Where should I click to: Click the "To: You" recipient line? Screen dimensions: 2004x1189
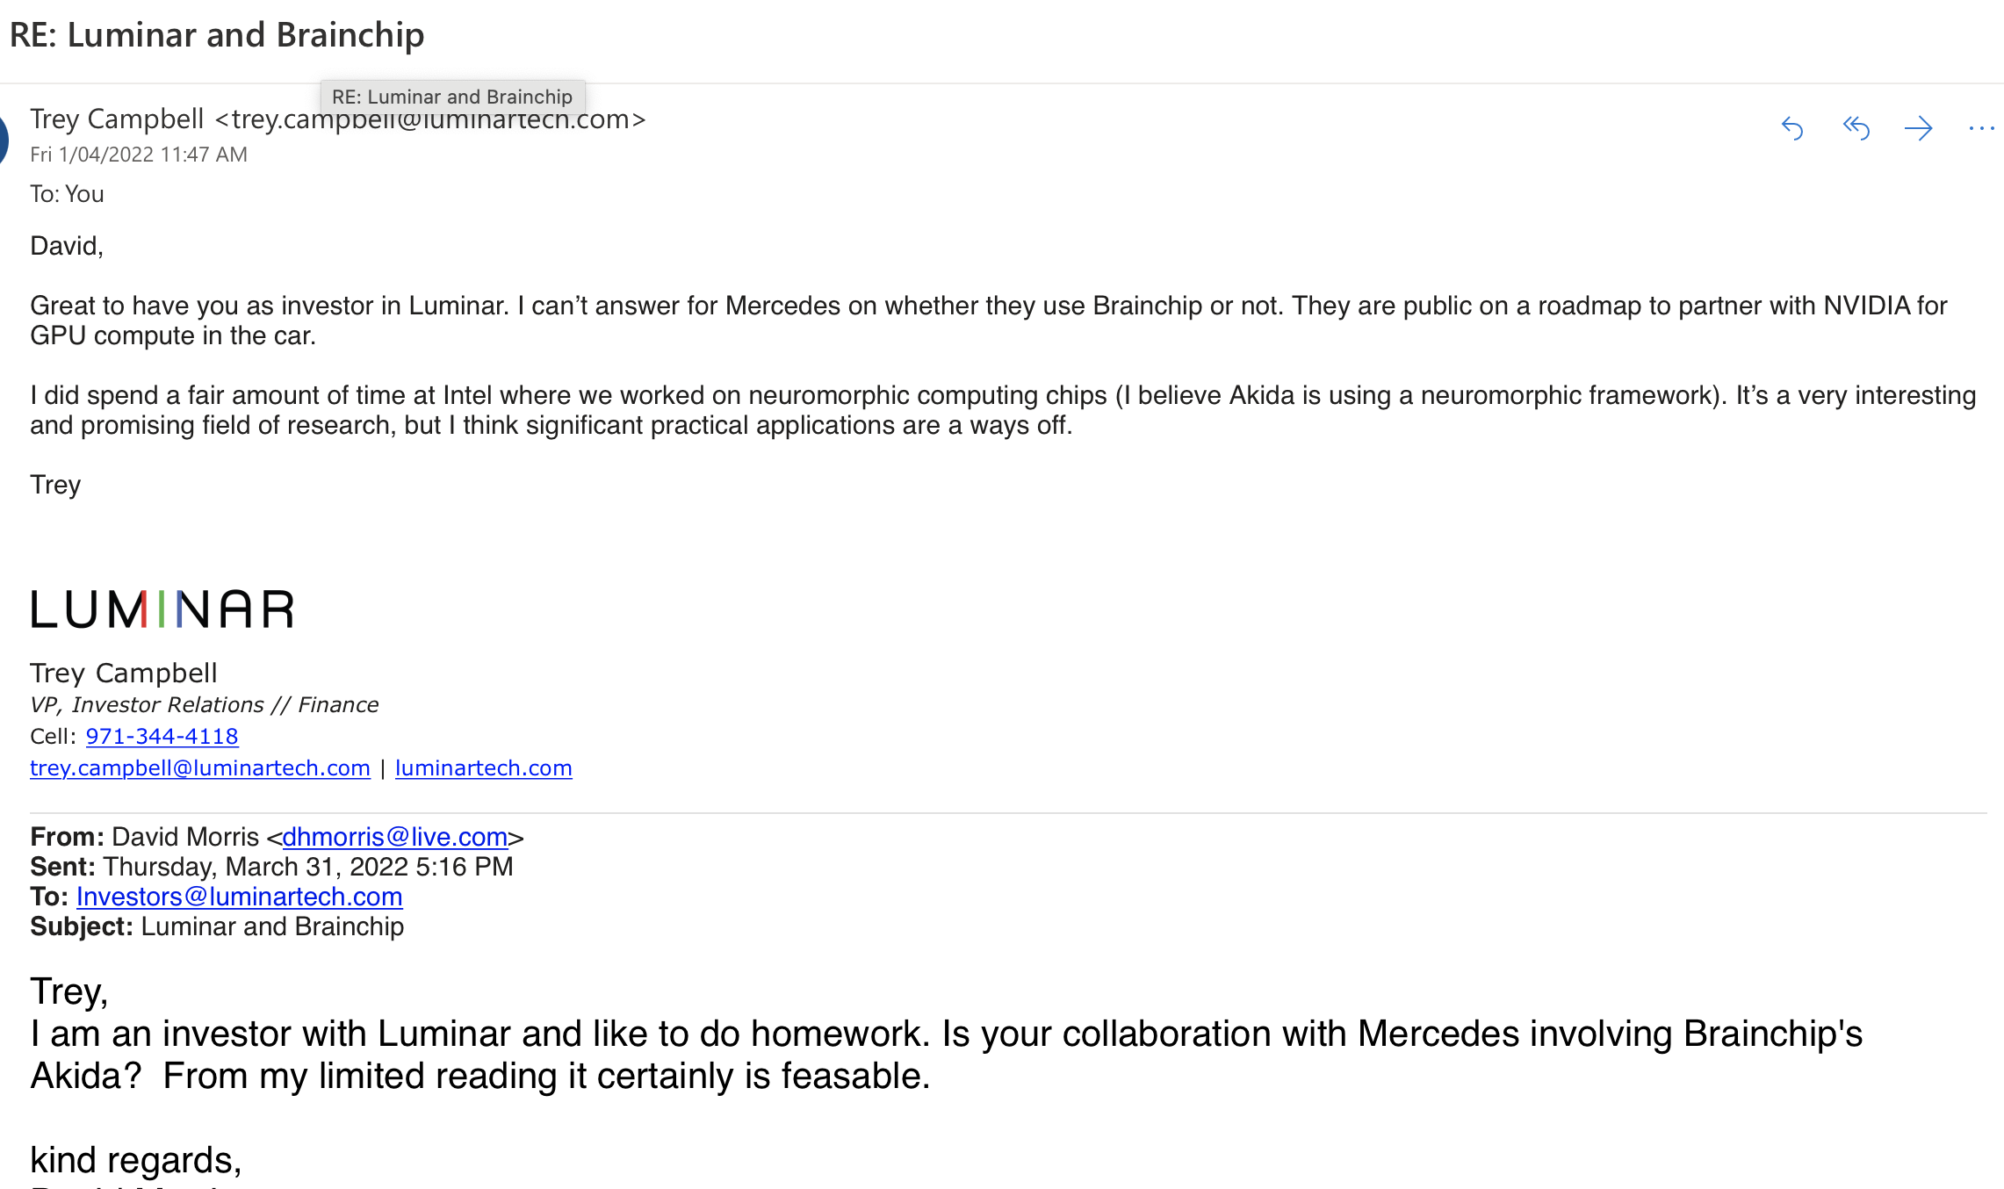coord(67,194)
